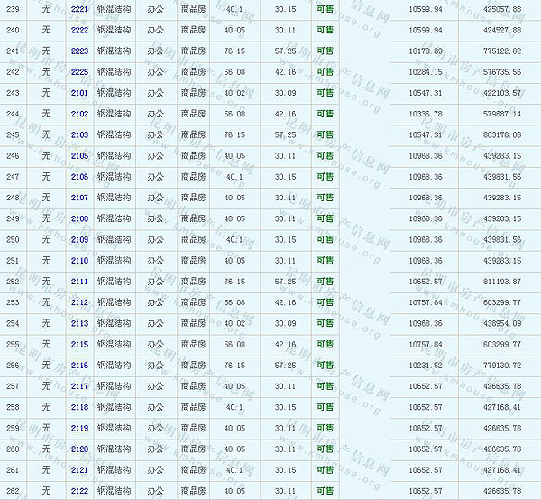
Task: Open room 2116 details
Action: (79, 366)
